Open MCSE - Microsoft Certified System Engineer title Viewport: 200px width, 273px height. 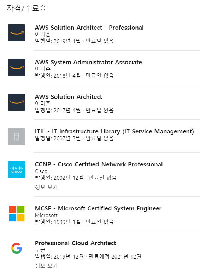coord(98,208)
